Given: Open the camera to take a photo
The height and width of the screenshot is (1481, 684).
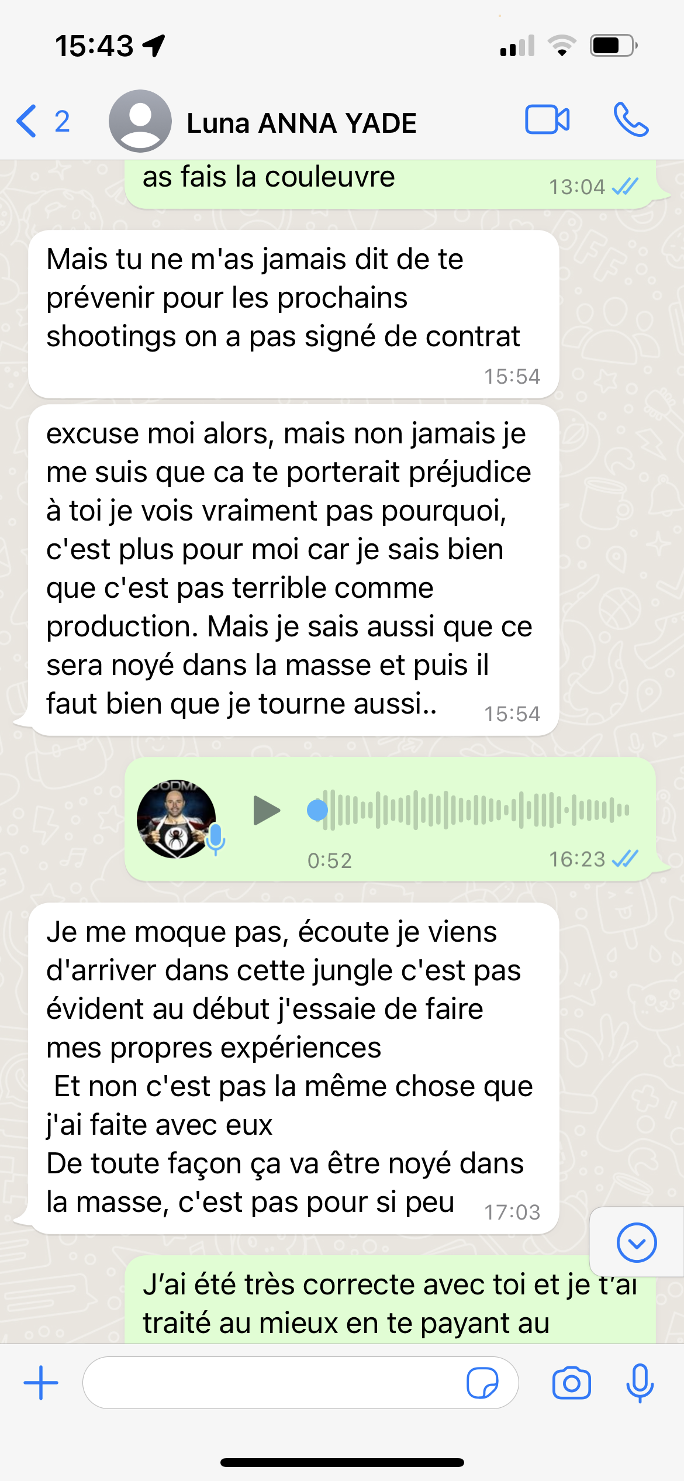Looking at the screenshot, I should coord(571,1383).
